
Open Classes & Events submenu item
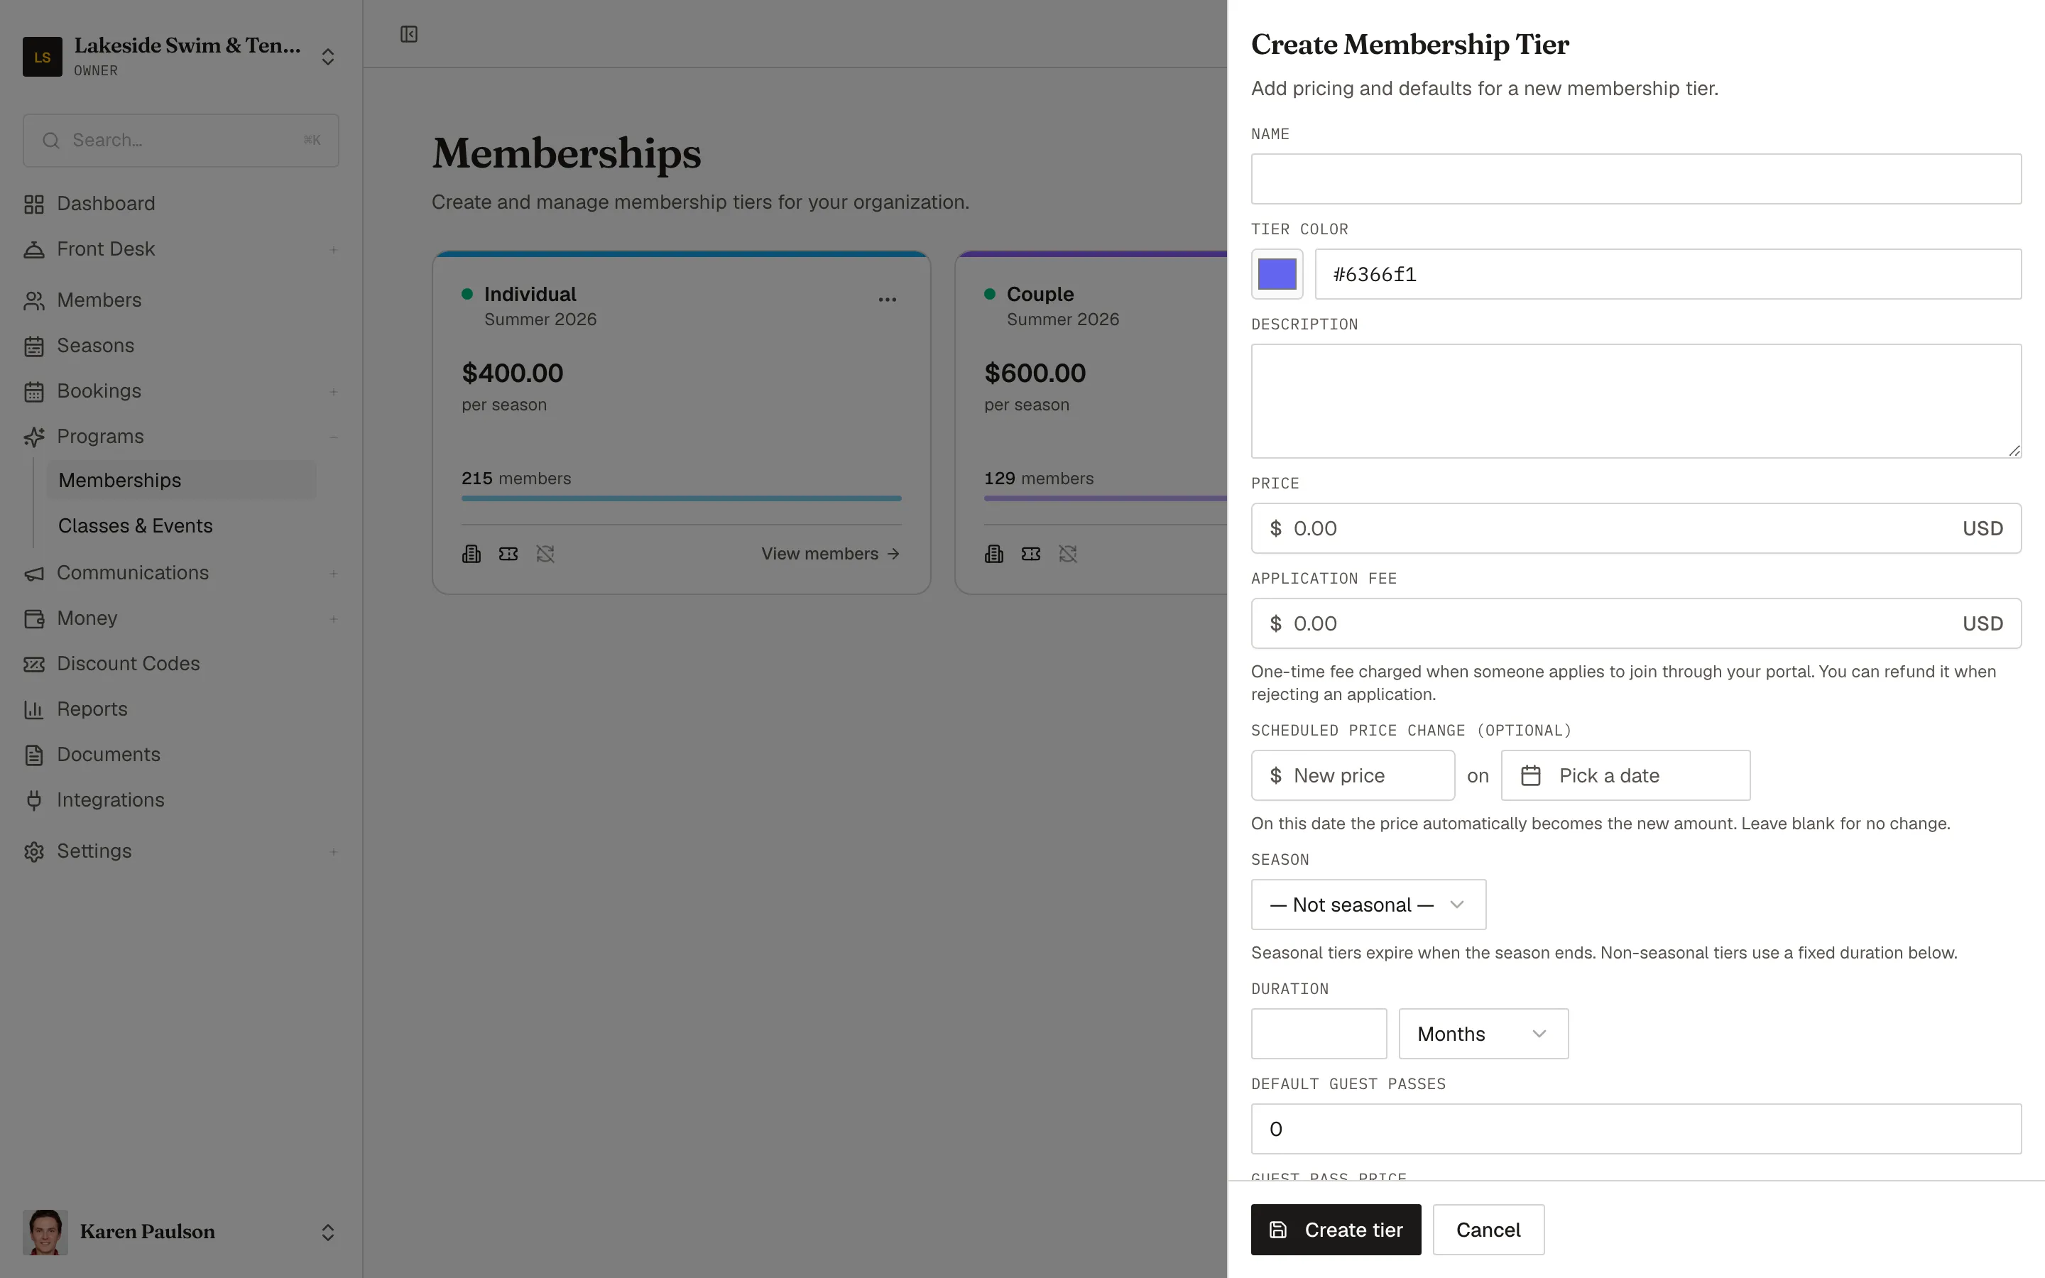(x=135, y=525)
